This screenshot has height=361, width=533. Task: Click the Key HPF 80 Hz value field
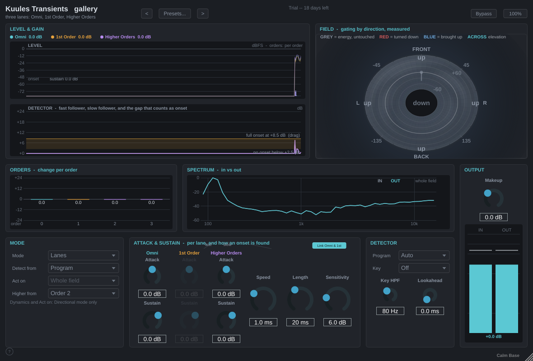pyautogui.click(x=390, y=311)
